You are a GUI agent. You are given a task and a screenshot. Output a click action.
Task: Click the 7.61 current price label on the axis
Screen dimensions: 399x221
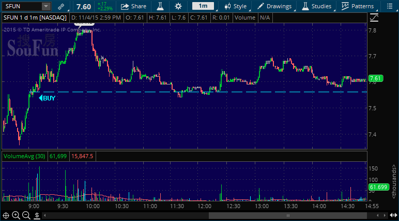[x=376, y=78]
